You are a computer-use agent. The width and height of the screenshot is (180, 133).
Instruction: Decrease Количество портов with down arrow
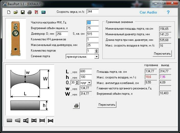pyautogui.click(x=97, y=52)
